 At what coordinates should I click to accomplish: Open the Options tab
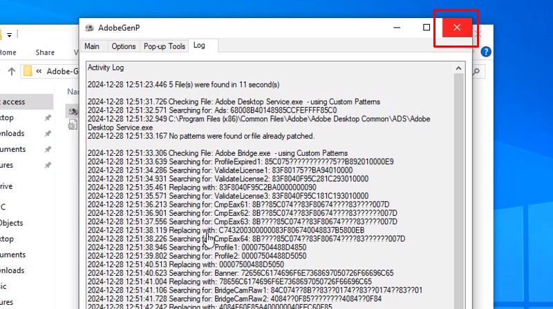[x=124, y=46]
